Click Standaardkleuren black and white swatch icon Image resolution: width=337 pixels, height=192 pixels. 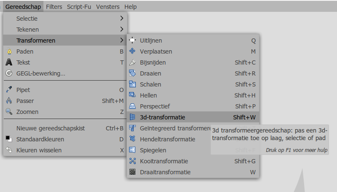(9, 139)
